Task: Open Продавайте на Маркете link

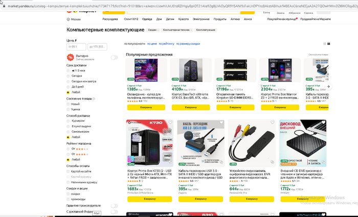Action: pyautogui.click(x=316, y=19)
